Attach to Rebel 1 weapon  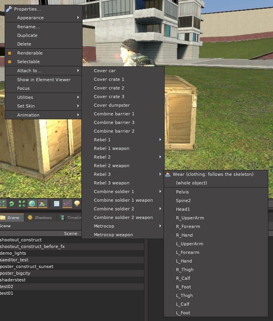tap(123, 148)
